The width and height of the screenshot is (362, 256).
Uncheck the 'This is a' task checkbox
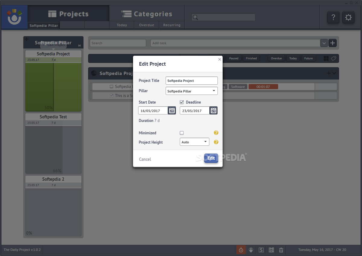pyautogui.click(x=111, y=95)
